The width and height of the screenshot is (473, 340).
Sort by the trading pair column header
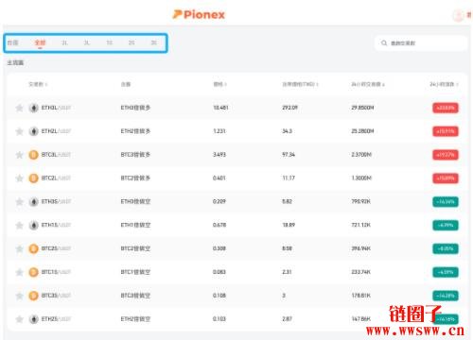[x=38, y=84]
